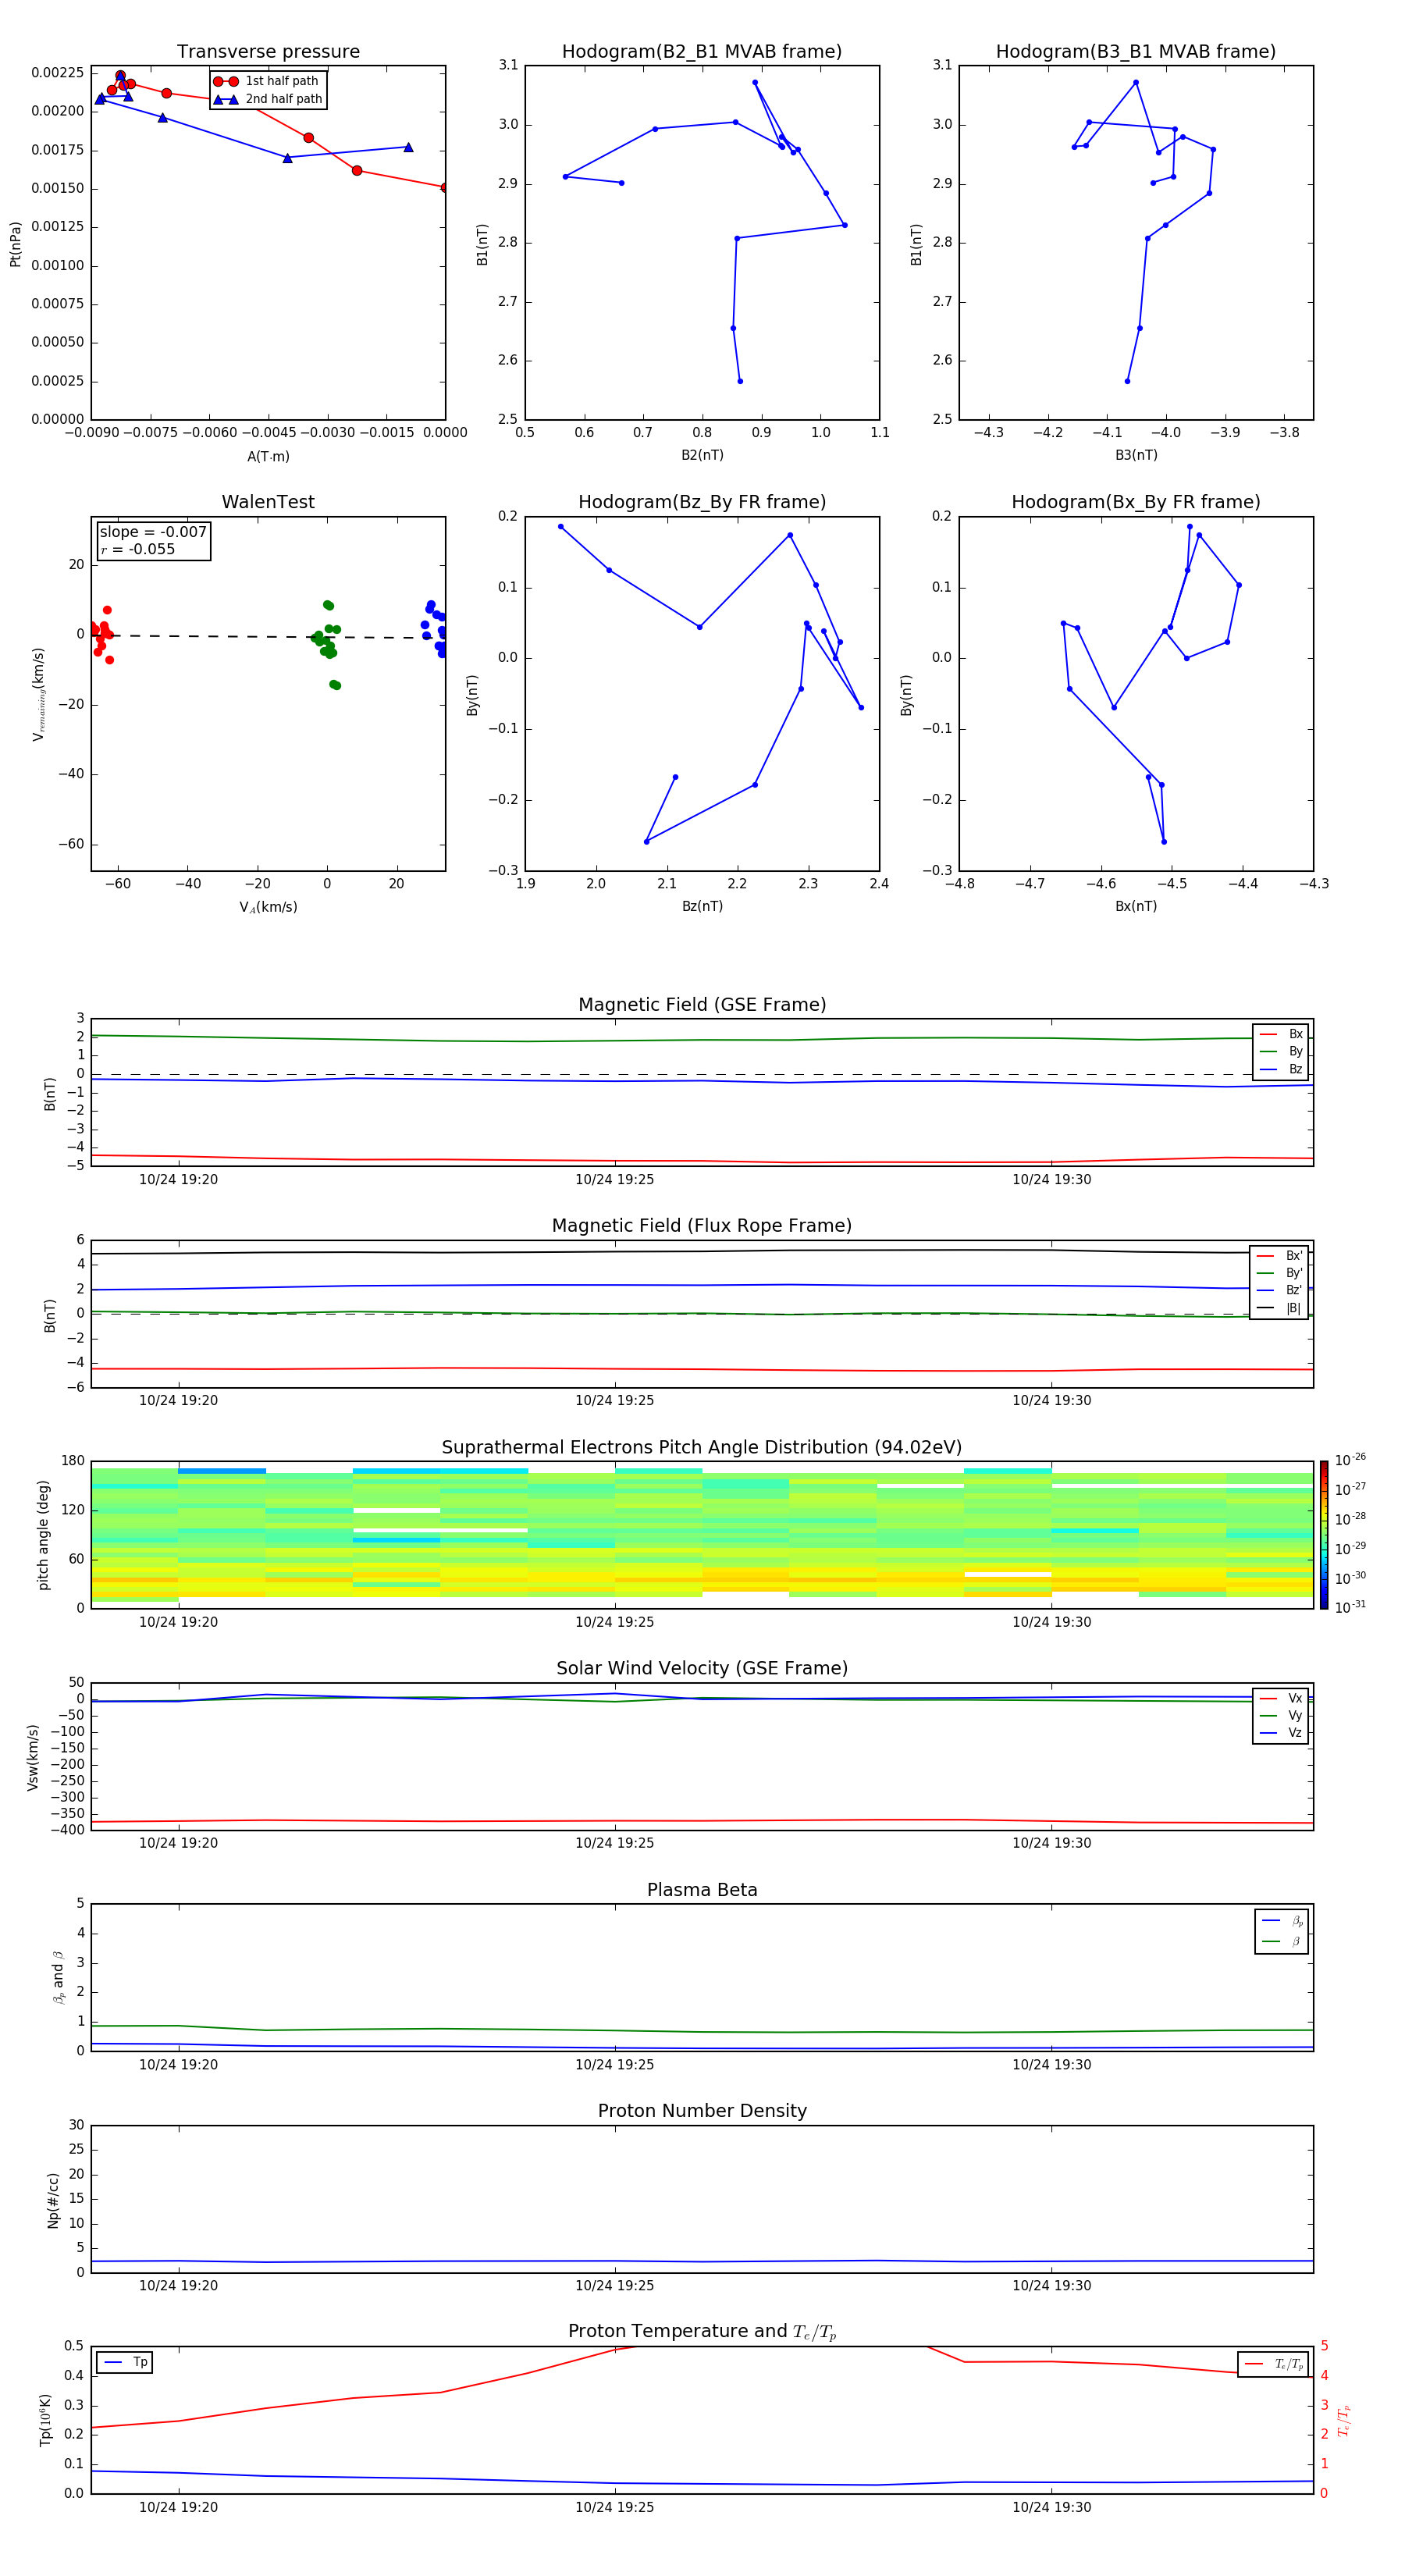This screenshot has height=2576, width=1405.
Task: Click the Suprathermal Electrons Pitch Angle Distribution title
Action: pos(702,1447)
